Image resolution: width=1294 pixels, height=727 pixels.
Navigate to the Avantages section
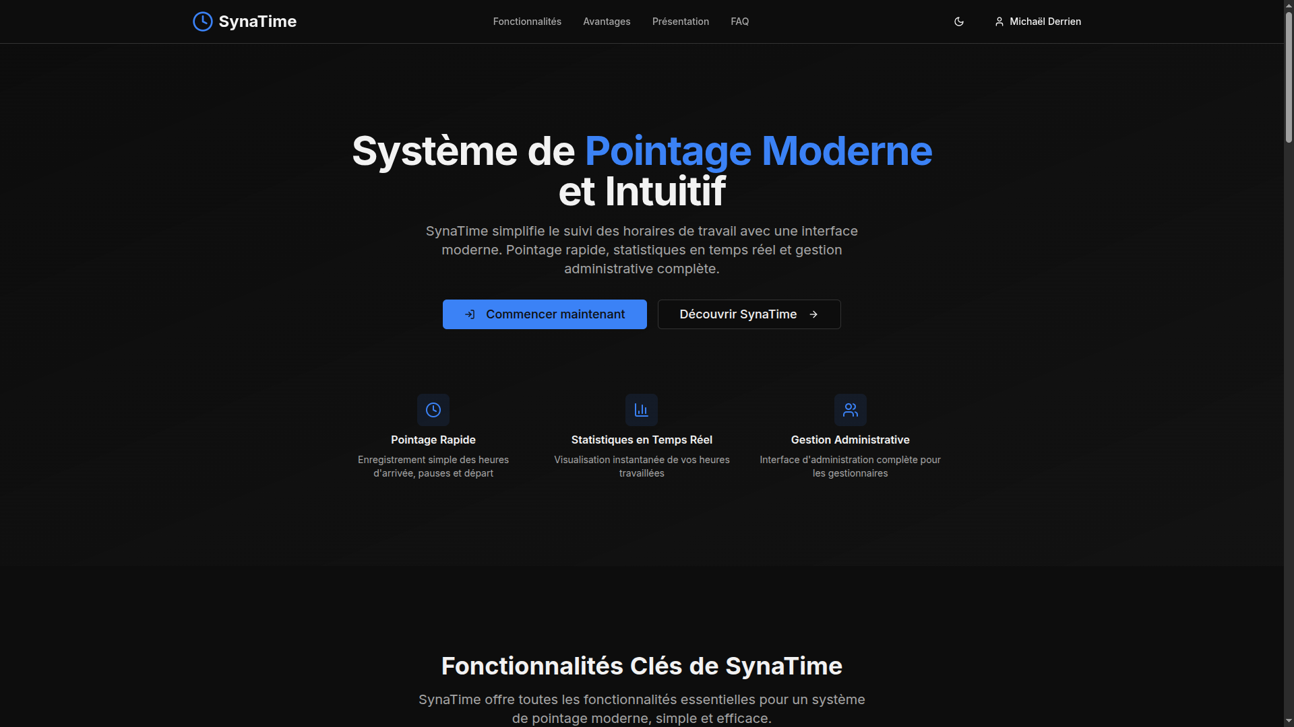tap(607, 22)
